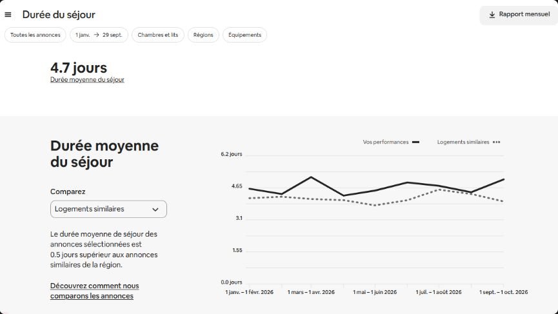Expand the Logements similaires comparison dropdown
This screenshot has height=314, width=558.
108,209
